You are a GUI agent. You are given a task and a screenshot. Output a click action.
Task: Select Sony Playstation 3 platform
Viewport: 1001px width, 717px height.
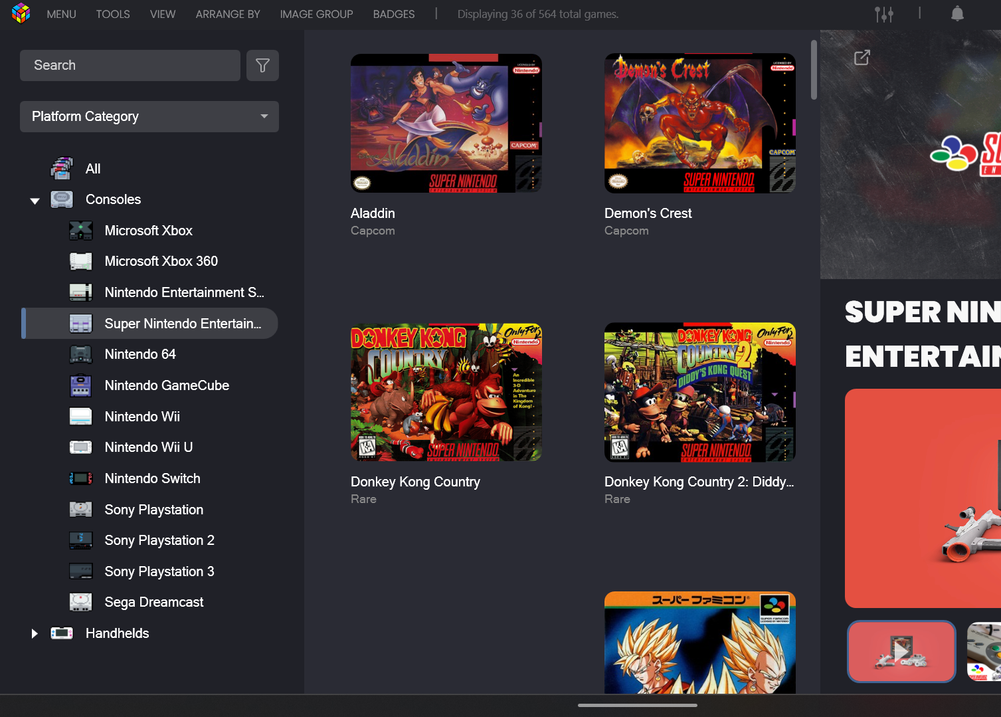point(159,571)
